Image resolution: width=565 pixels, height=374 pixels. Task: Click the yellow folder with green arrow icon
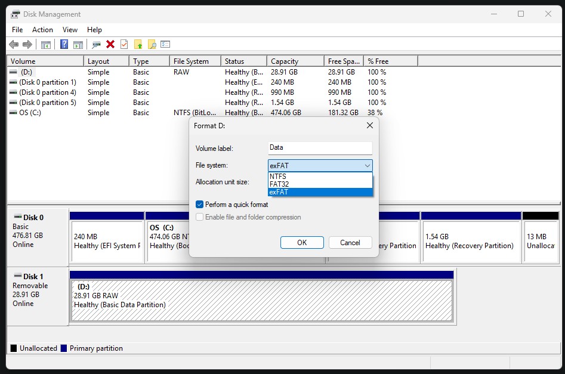click(x=138, y=44)
